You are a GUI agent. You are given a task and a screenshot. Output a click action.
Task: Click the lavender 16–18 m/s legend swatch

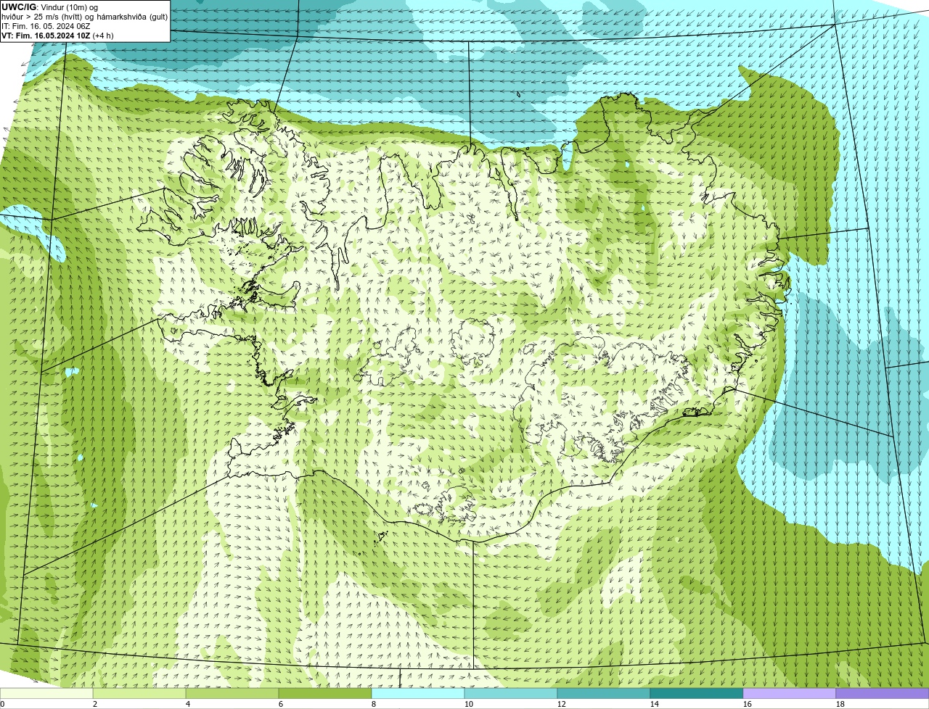[790, 694]
